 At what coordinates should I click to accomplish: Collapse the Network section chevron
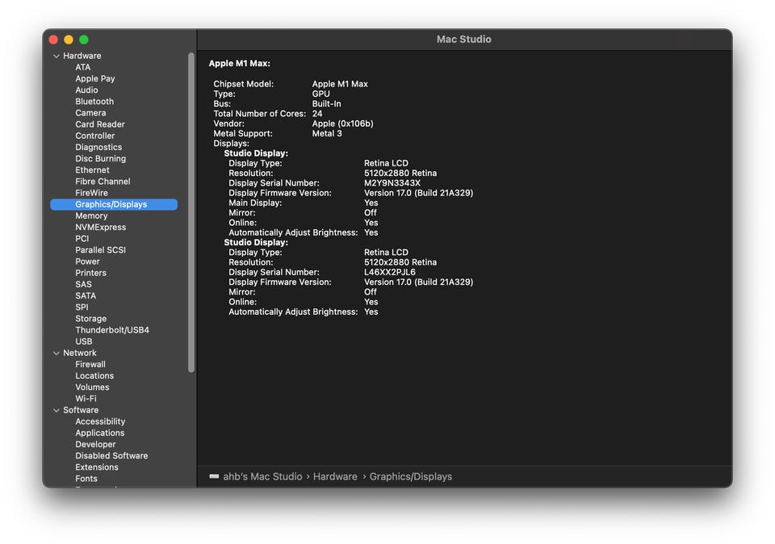[x=57, y=353]
